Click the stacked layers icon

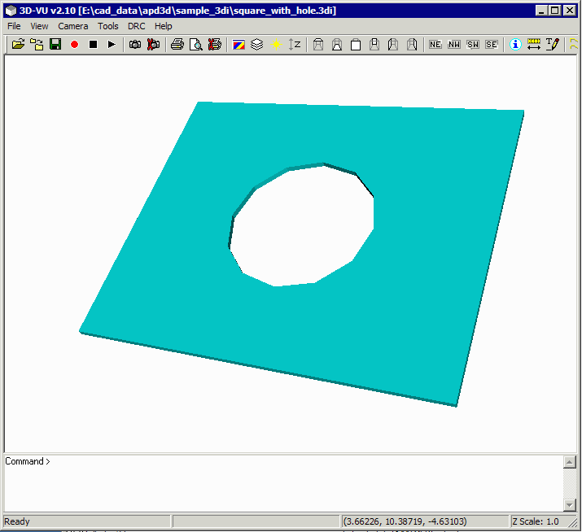coord(256,44)
